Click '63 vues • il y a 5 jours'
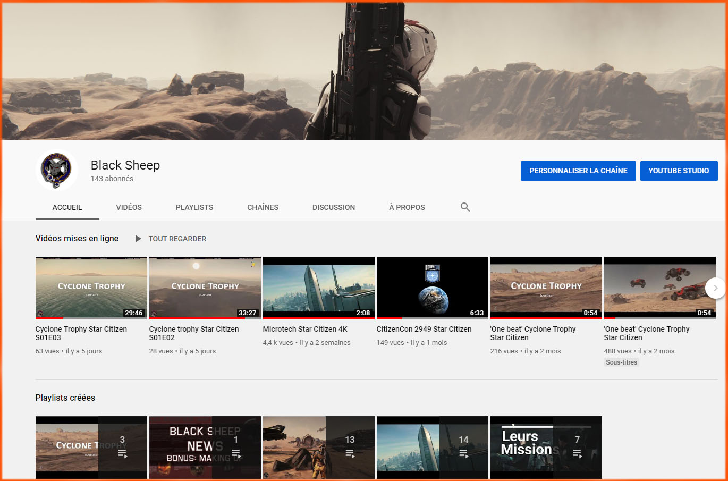The width and height of the screenshot is (728, 481). pyautogui.click(x=69, y=351)
